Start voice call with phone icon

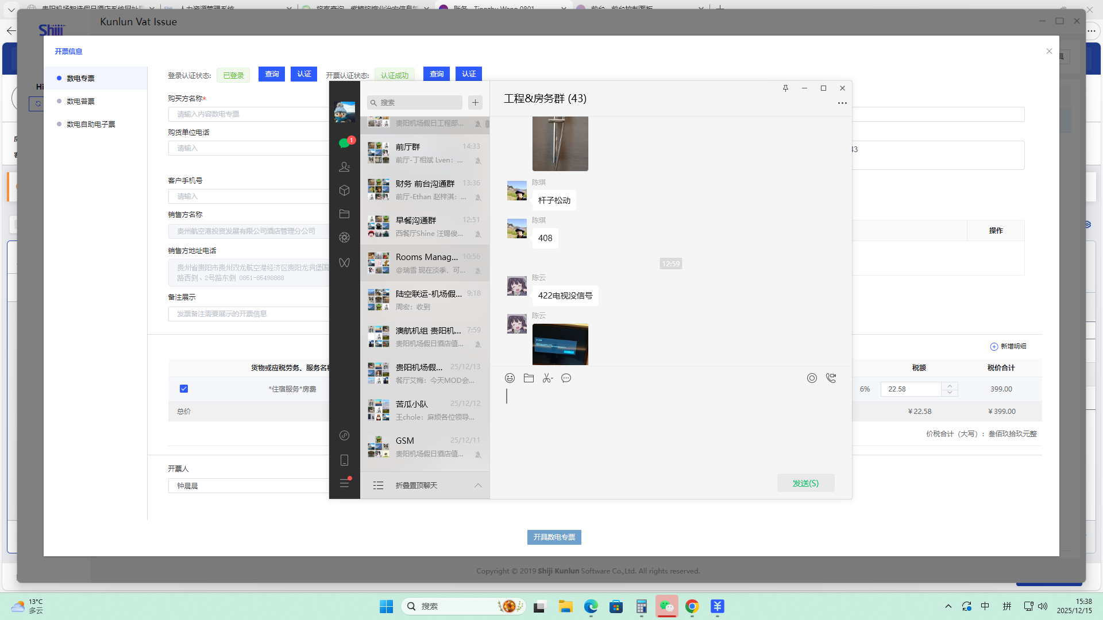[x=831, y=378]
